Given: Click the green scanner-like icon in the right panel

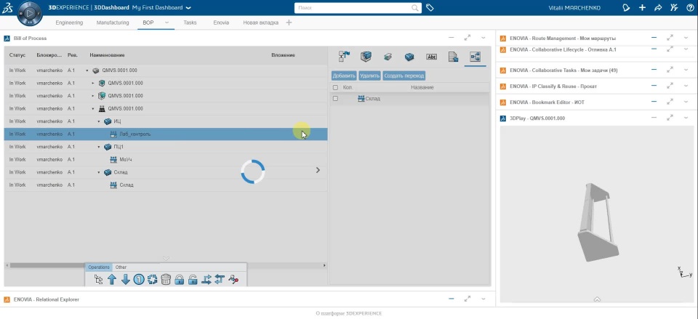Looking at the screenshot, I should [388, 57].
